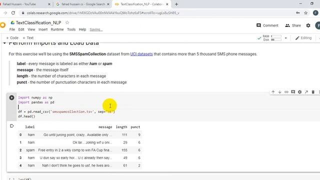
Task: Open the Runtime menu
Action: 57,29
